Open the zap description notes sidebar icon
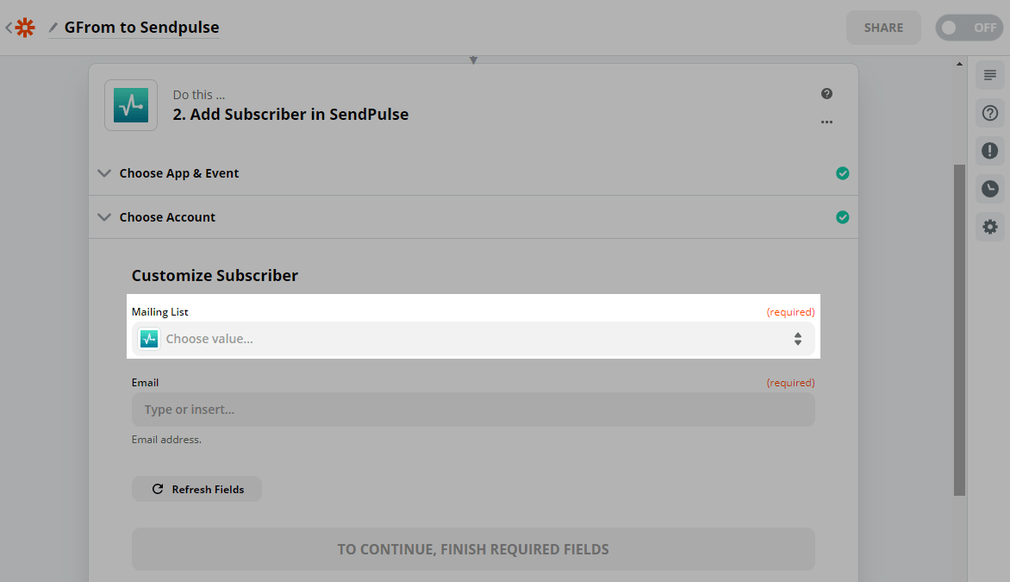Image resolution: width=1010 pixels, height=582 pixels. coord(989,75)
